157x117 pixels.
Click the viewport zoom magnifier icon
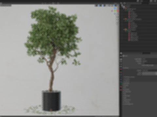coord(117,16)
